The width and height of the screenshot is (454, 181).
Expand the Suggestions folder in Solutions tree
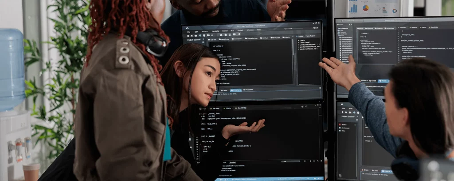pyautogui.click(x=343, y=29)
